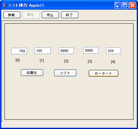138x129 pixels.
Task: Click the greyed-out 開始 button
Action: [31, 15]
